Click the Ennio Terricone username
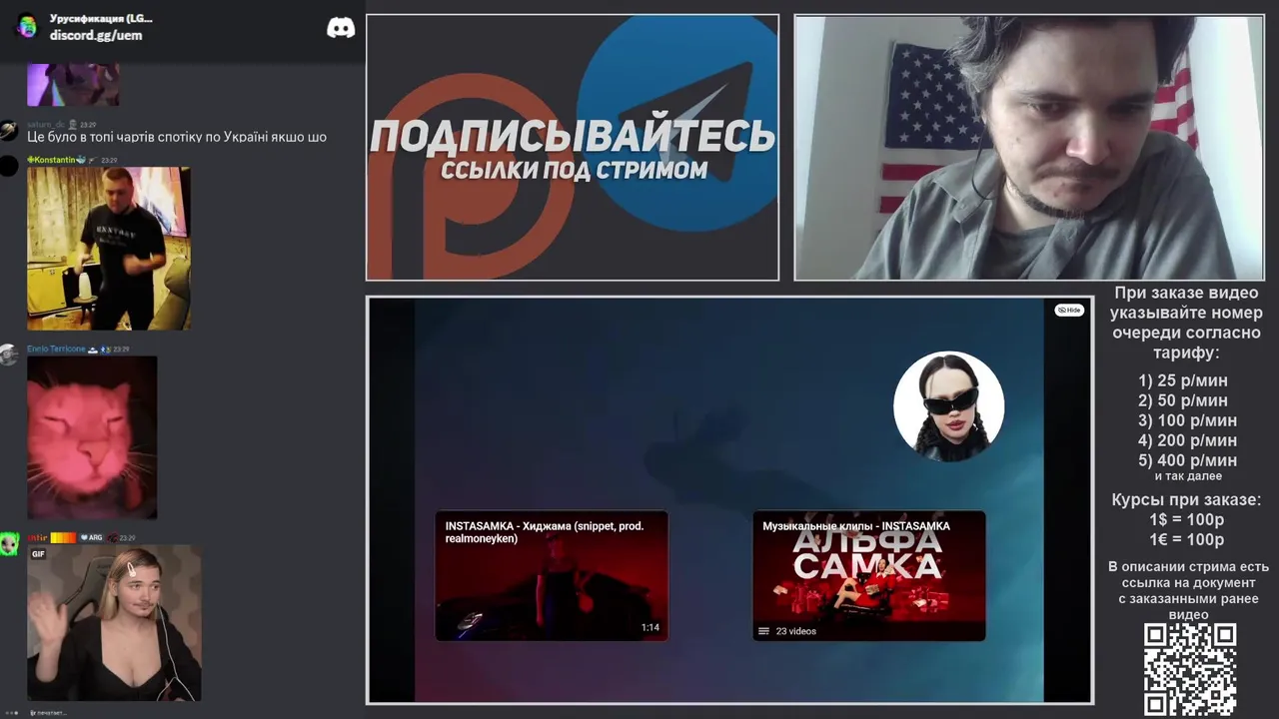The width and height of the screenshot is (1279, 719). (56, 350)
